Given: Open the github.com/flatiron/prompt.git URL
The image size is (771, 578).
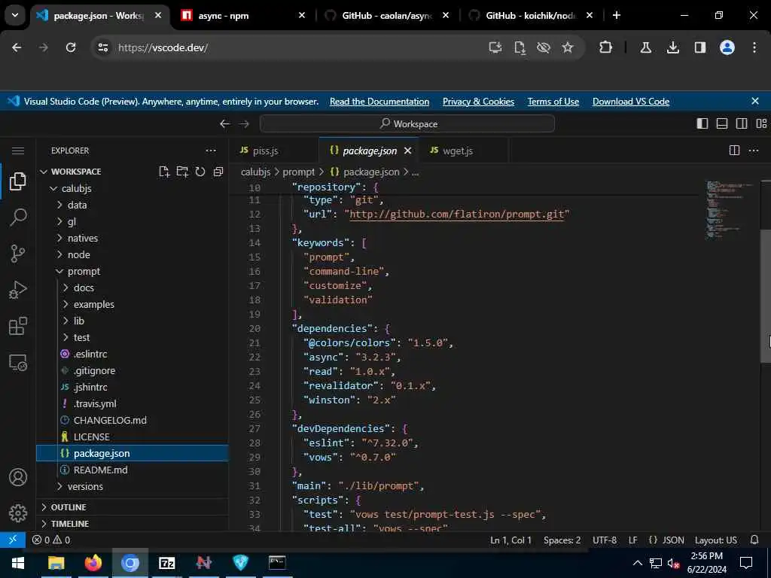Looking at the screenshot, I should click(x=457, y=214).
